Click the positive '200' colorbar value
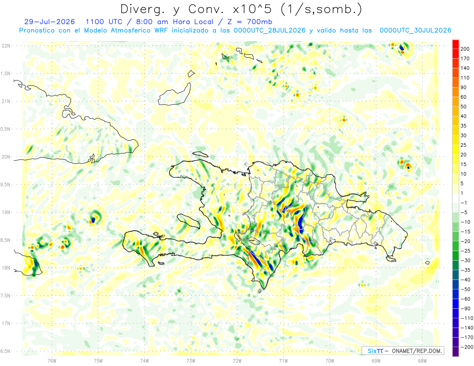 [465, 49]
